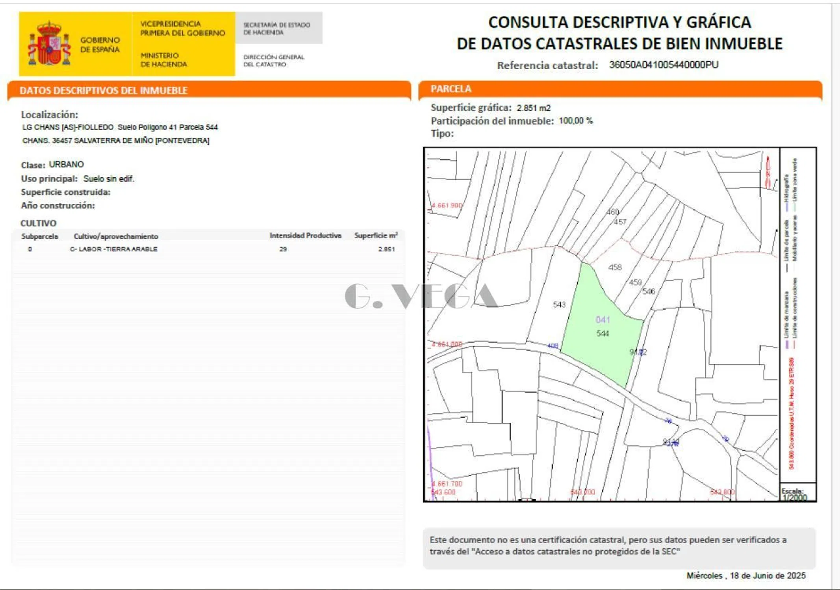840x590 pixels.
Task: Click the date Miércoles 18 de Junio
Action: (745, 575)
